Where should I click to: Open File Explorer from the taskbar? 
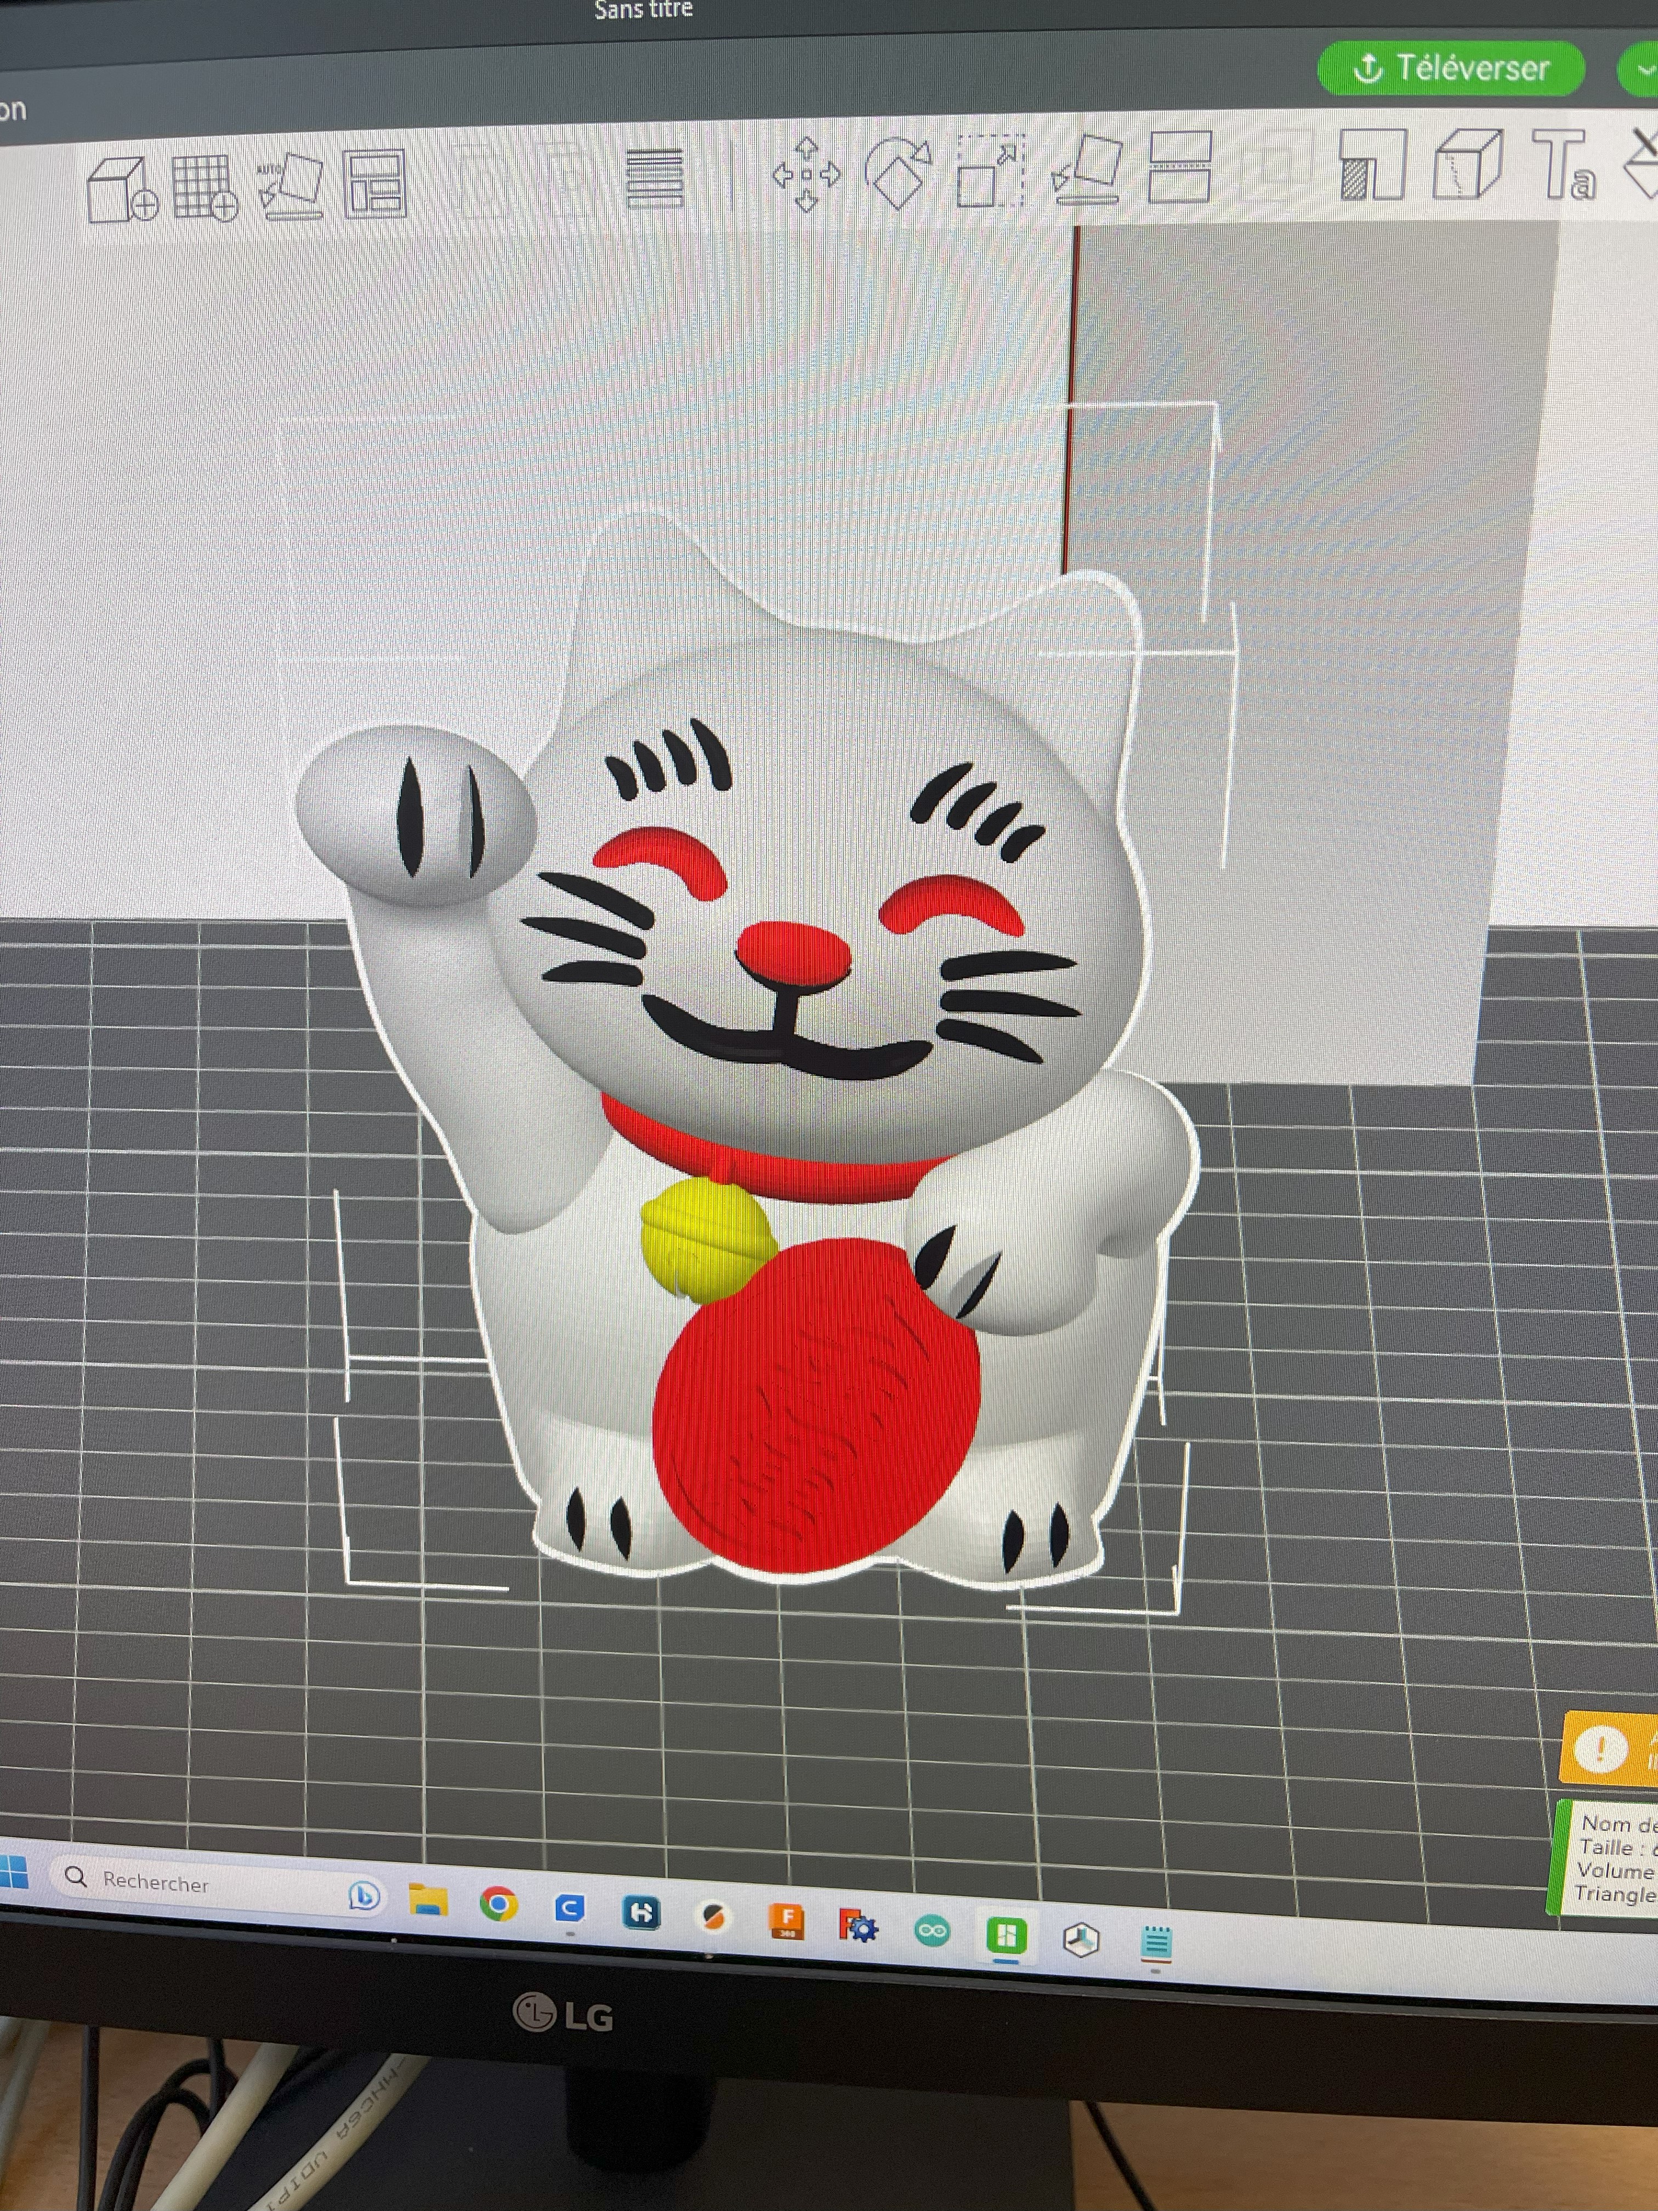coord(428,1899)
